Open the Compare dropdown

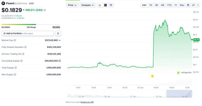pyautogui.click(x=88, y=5)
